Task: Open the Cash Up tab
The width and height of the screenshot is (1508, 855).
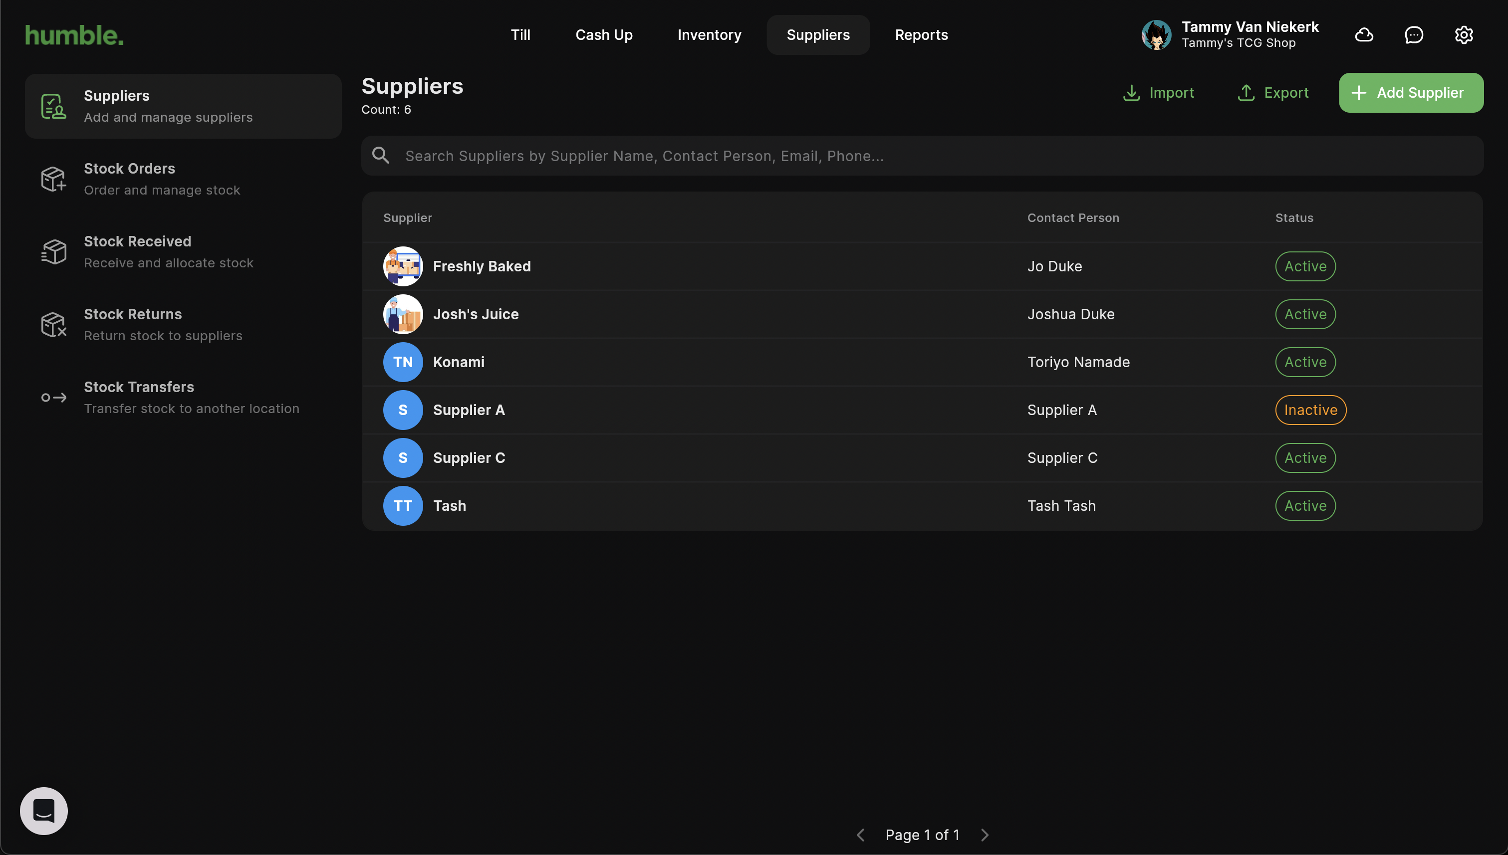Action: 603,35
